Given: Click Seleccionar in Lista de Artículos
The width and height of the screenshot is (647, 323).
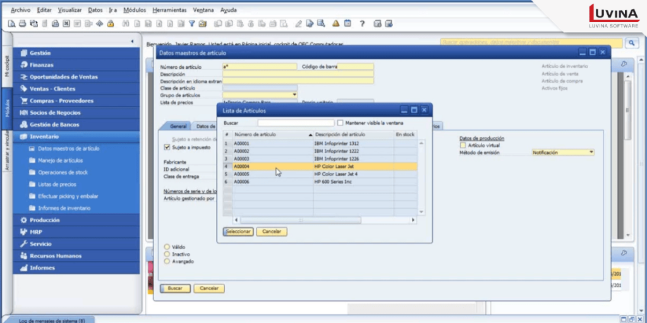Looking at the screenshot, I should tap(238, 232).
